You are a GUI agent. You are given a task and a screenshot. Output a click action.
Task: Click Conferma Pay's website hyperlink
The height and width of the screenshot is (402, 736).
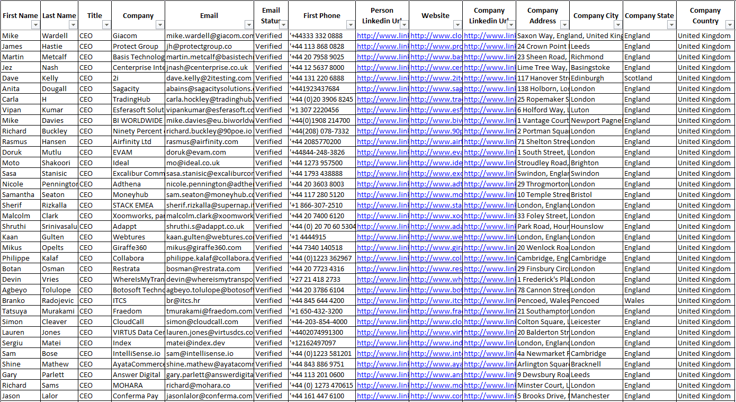point(434,396)
